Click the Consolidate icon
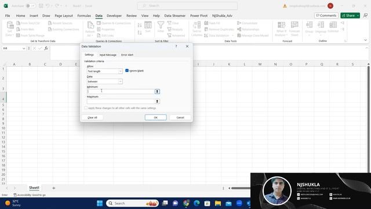Image resolution: width=371 pixels, height=209 pixels. click(x=239, y=23)
